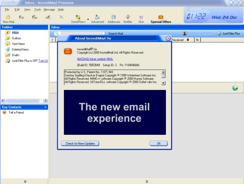Open the File menu
This screenshot has height=184, width=244.
click(x=7, y=9)
